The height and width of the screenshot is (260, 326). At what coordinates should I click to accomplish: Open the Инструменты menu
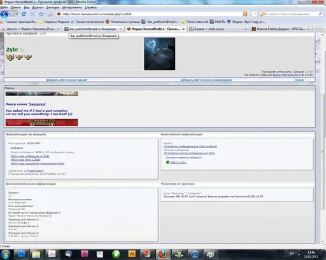(72, 8)
